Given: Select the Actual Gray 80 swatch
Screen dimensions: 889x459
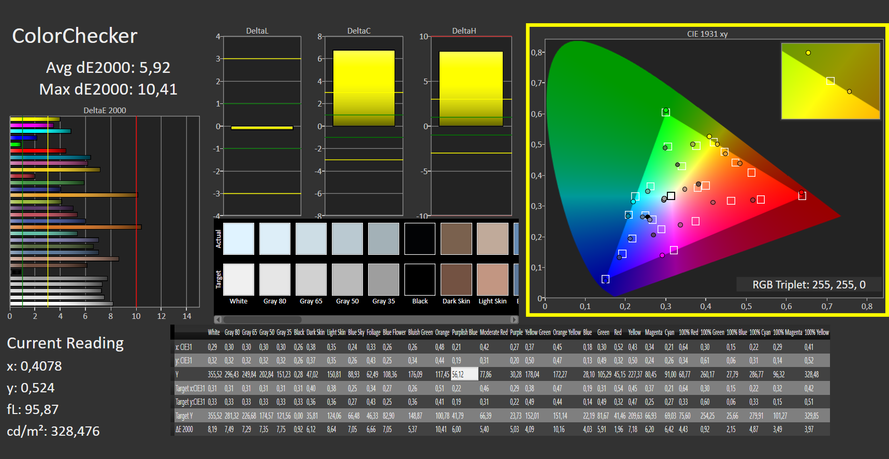Looking at the screenshot, I should [275, 239].
